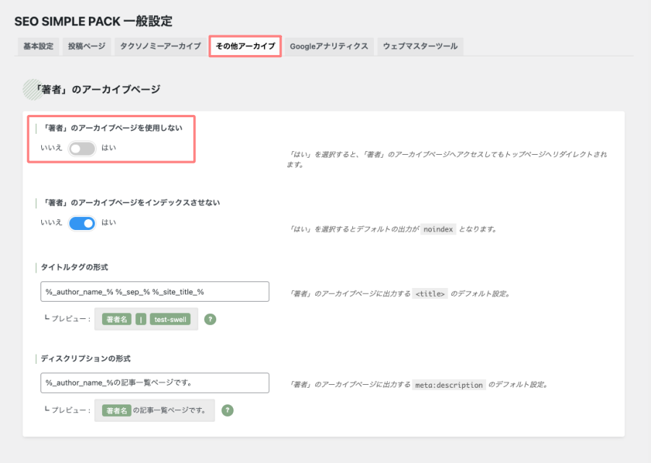Enable the author archive 使用しない toggle
651x463 pixels.
(82, 148)
